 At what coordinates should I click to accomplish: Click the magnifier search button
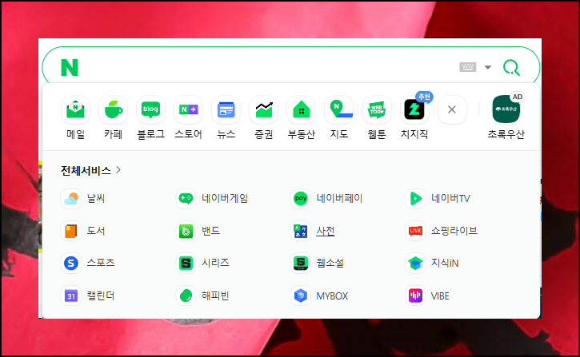(511, 68)
